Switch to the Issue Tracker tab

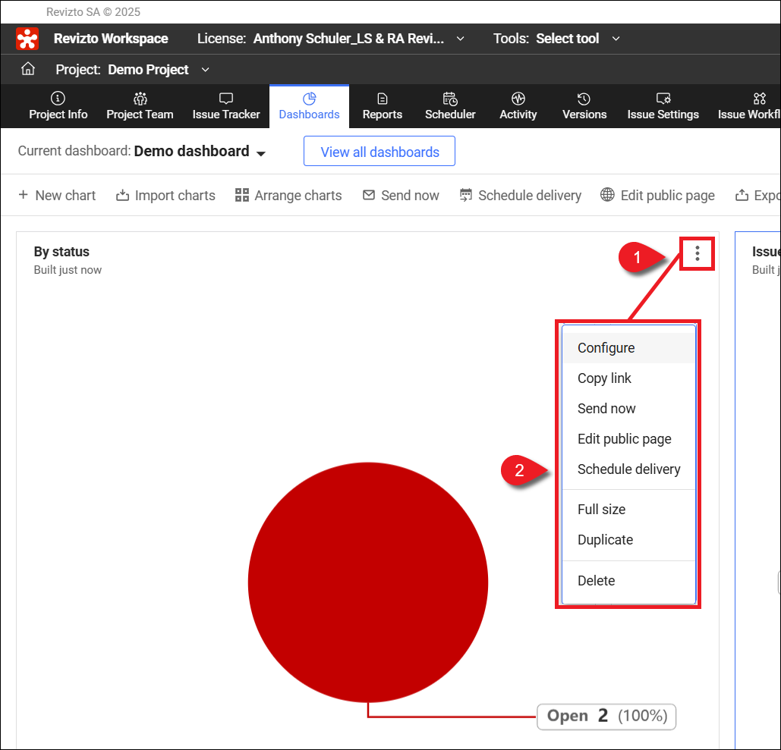(x=226, y=106)
